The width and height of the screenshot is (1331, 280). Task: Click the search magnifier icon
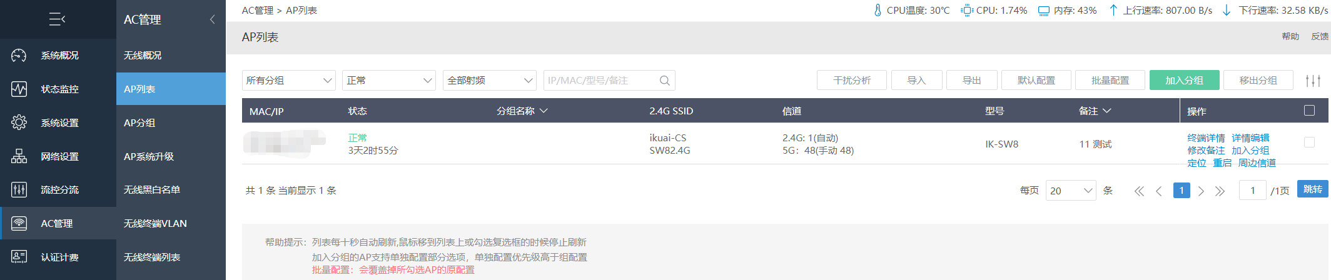coord(664,81)
